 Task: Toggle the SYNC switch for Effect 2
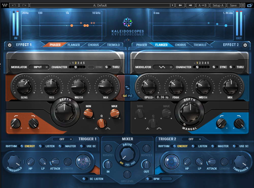(215, 67)
